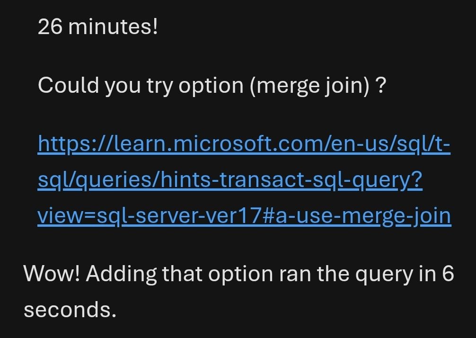Viewport: 476px width, 338px height.
Task: Click the number '6' in the reply
Action: [x=448, y=274]
